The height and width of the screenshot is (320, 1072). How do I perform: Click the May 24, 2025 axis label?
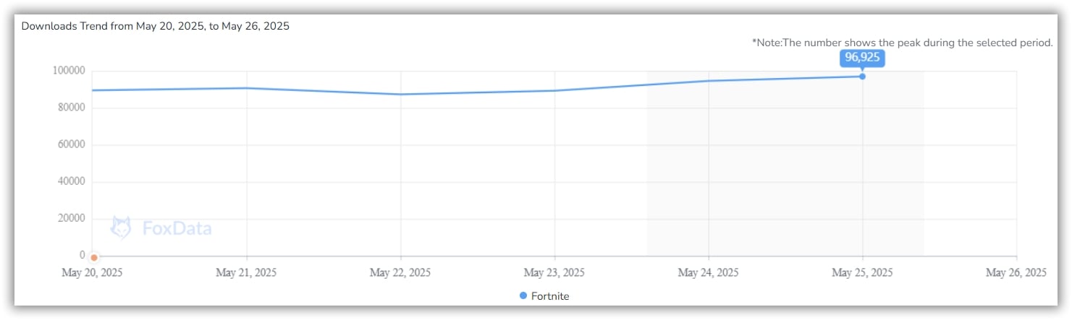[709, 273]
